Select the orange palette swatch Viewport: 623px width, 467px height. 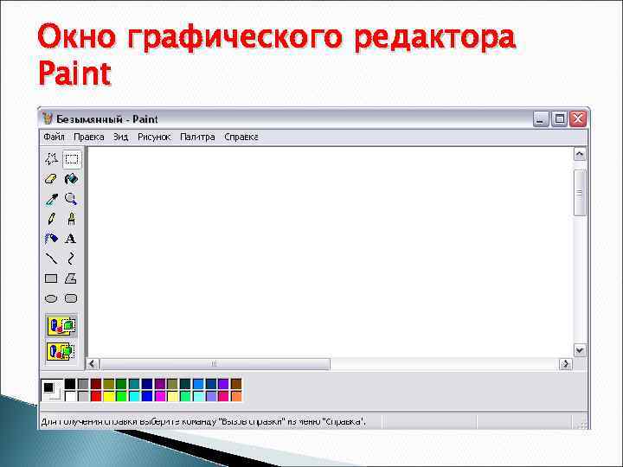236,396
